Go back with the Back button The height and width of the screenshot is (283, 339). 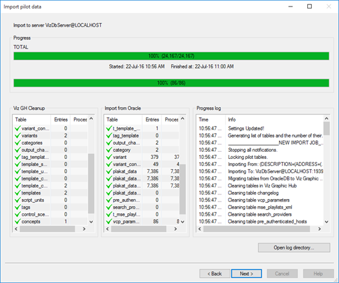(214, 274)
